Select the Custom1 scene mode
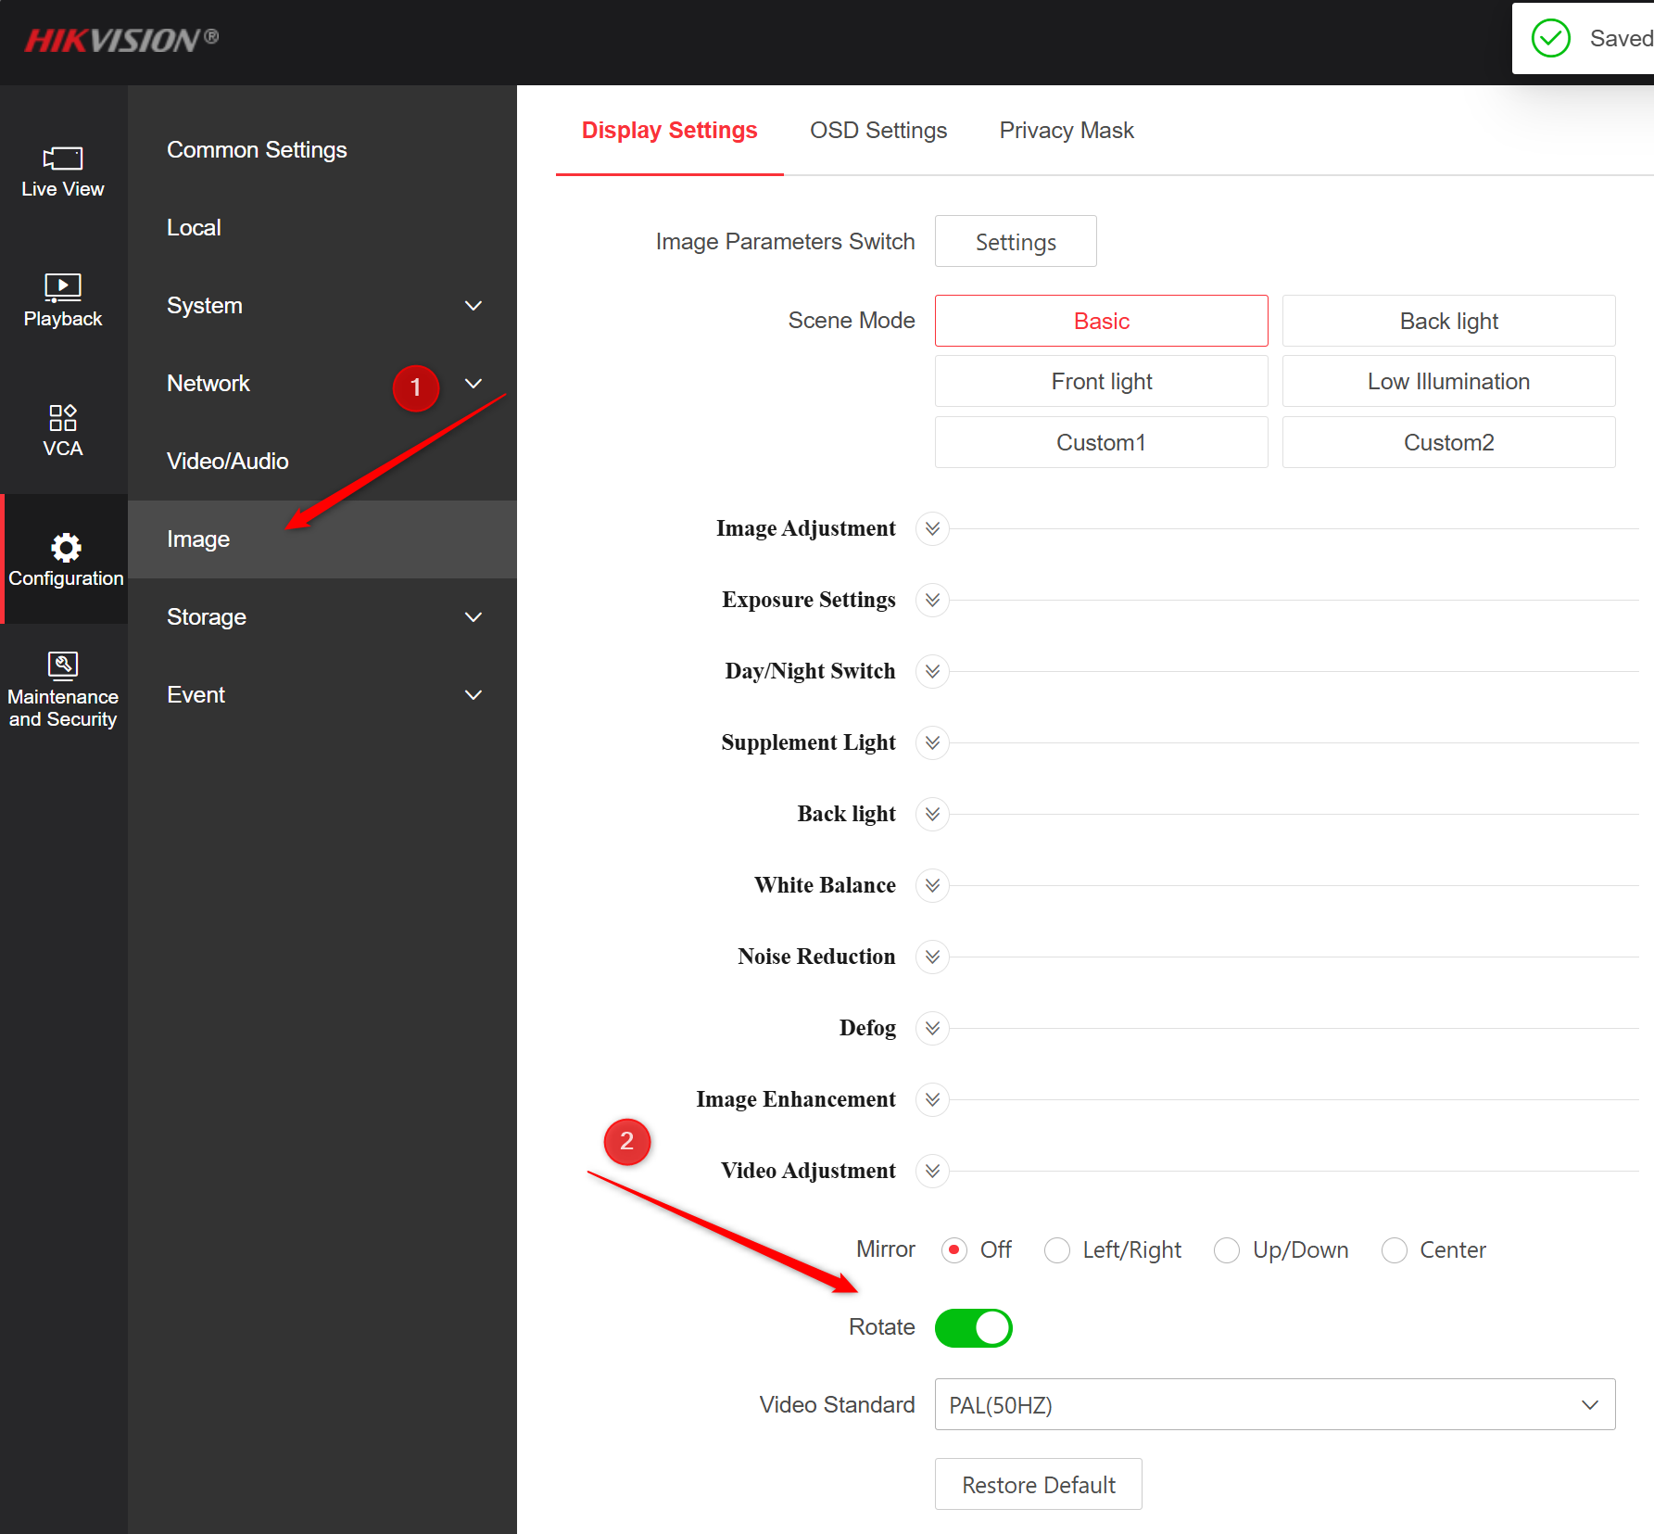Viewport: 1654px width, 1534px height. click(1102, 443)
